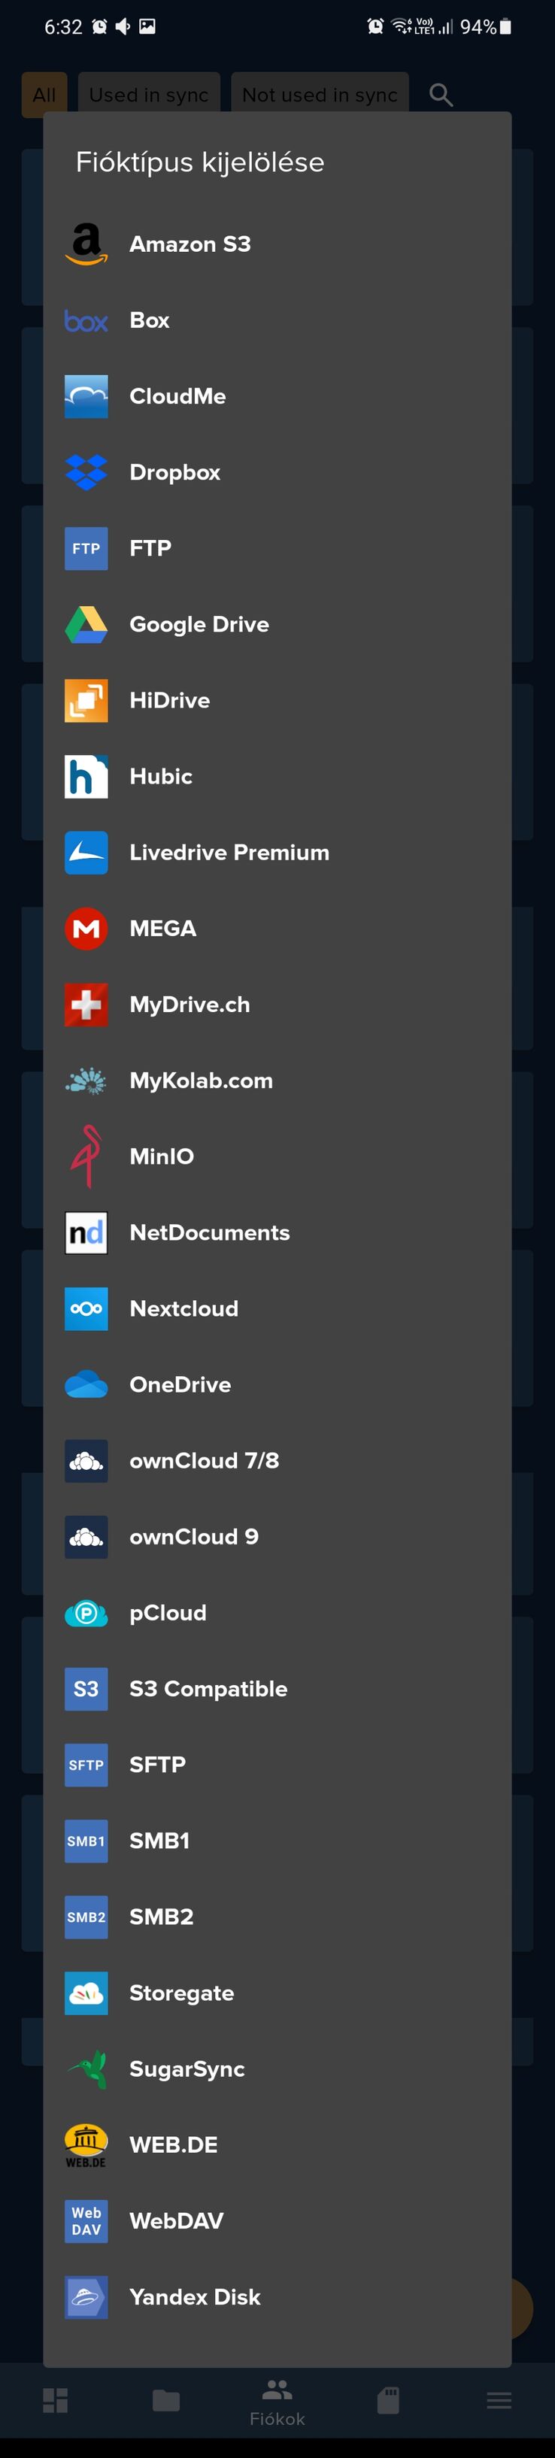
Task: Tap the Yandex Disk icon
Action: [86, 2297]
